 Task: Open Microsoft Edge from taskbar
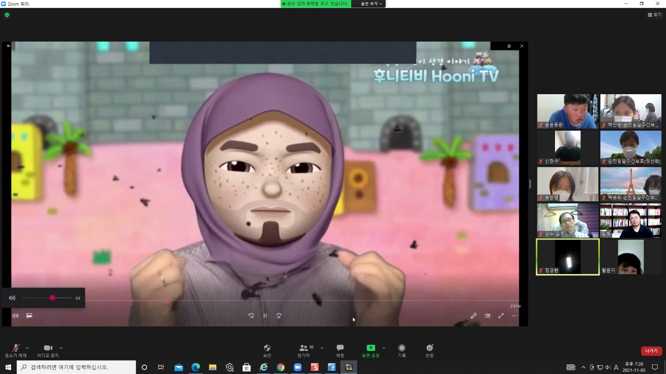[x=196, y=367]
